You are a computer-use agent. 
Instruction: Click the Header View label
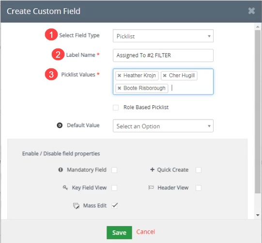[173, 188]
